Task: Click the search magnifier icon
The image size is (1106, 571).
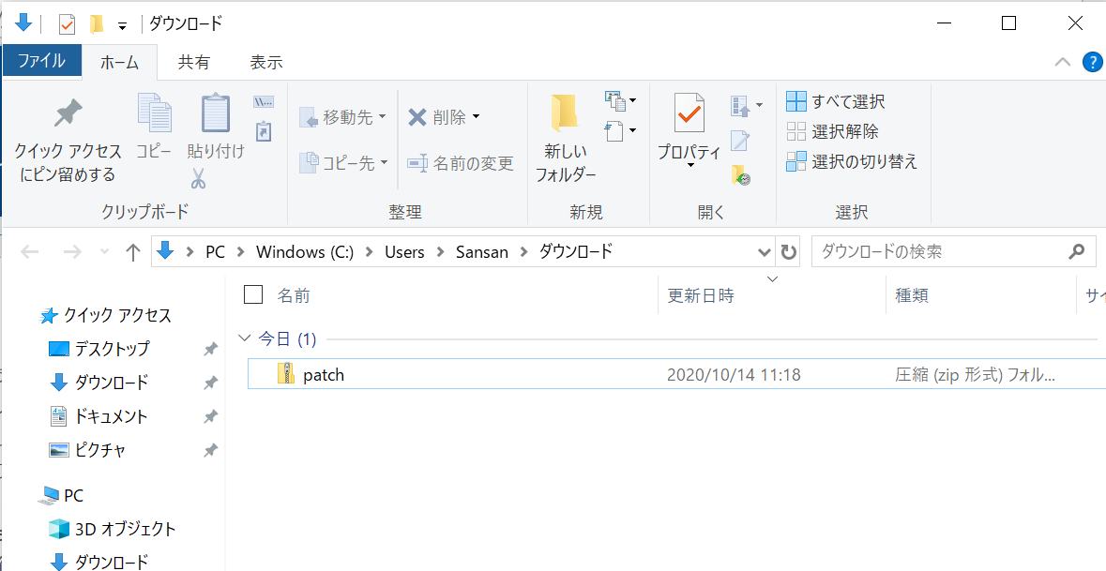Action: click(1077, 251)
